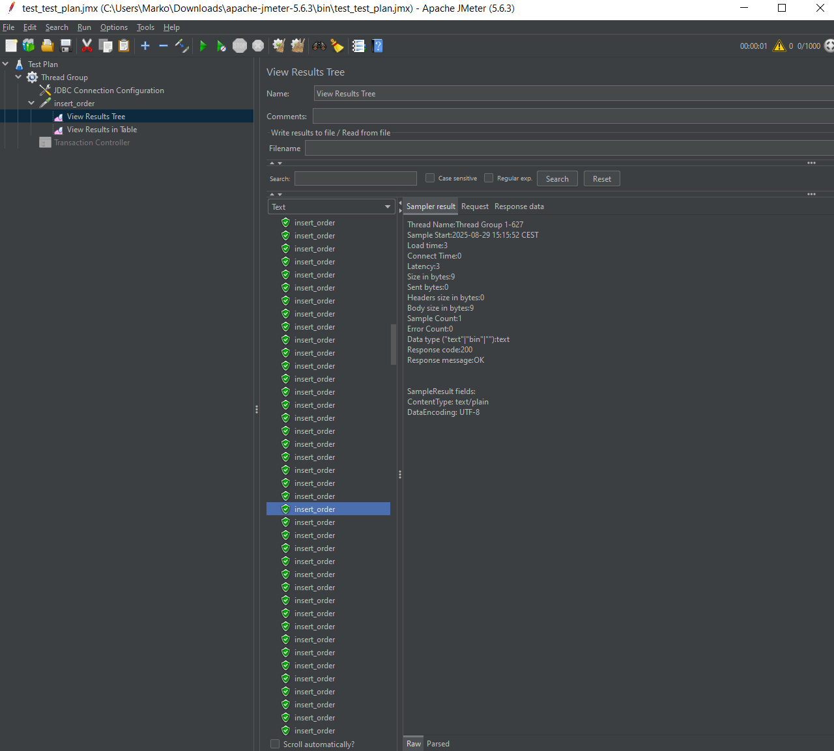
Task: Click the Filename input field
Action: [567, 149]
